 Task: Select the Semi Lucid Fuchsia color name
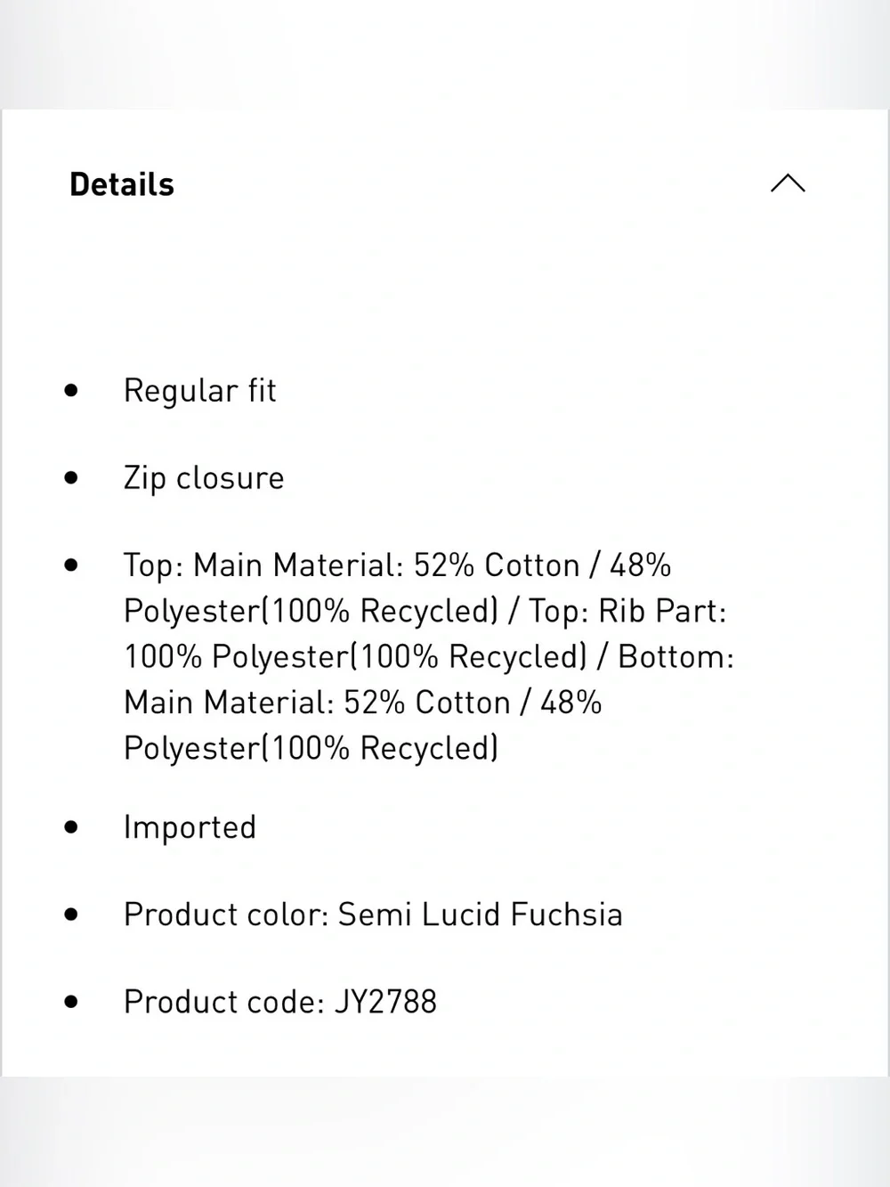click(481, 915)
